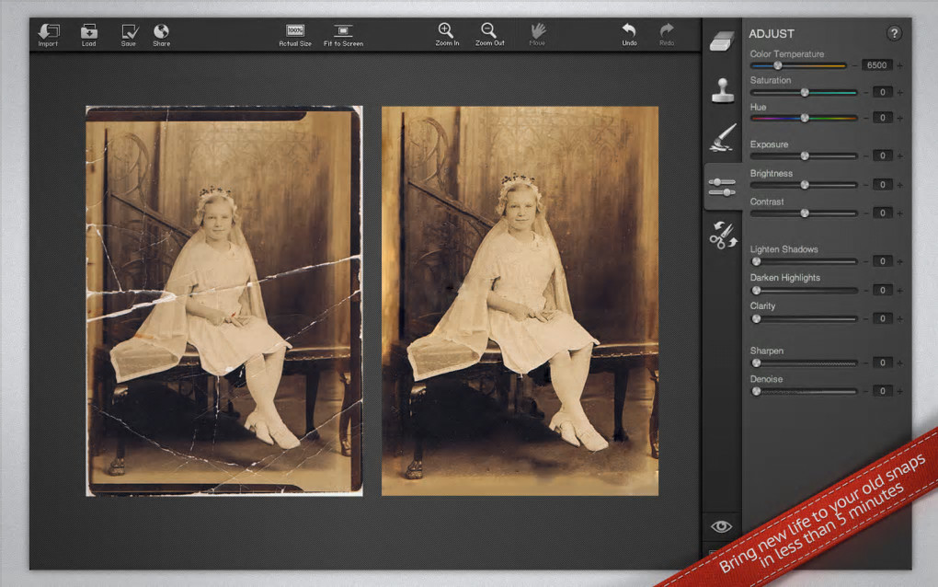Click the Darken Highlights slider handle
Viewport: 938px width, 587px height.
(756, 290)
